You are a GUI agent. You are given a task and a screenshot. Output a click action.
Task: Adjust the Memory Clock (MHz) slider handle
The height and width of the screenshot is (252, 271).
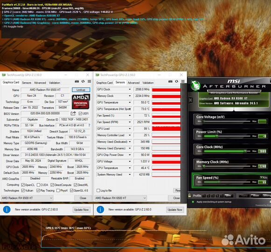coord(204,166)
